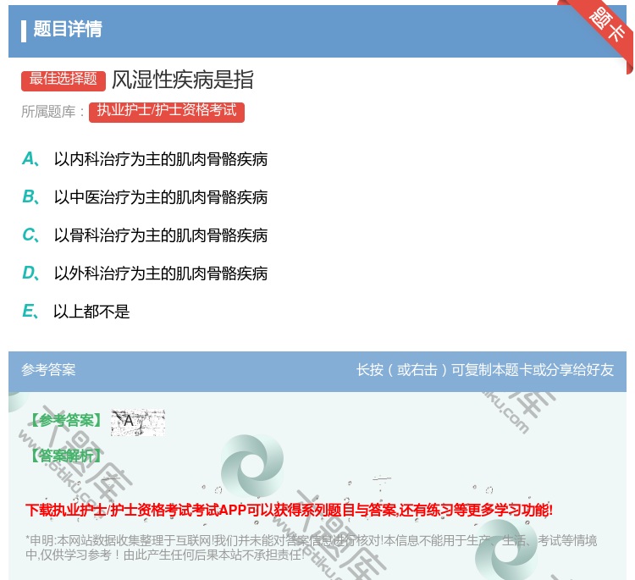This screenshot has height=580, width=635.
Task: Click 长按（或右击）可复制本题卡 hint text
Action: 485,370
